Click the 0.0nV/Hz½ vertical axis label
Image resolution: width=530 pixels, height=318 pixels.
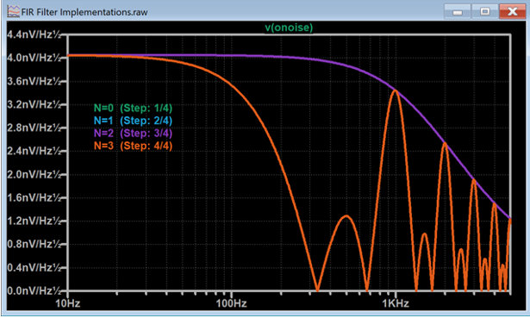(34, 290)
